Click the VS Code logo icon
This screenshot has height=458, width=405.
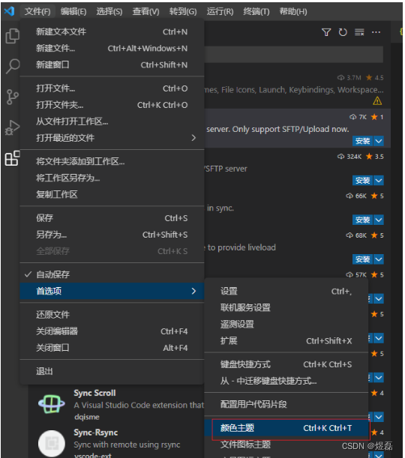coord(9,11)
